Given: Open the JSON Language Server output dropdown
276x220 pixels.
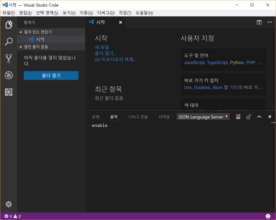Looking at the screenshot, I should (x=203, y=117).
